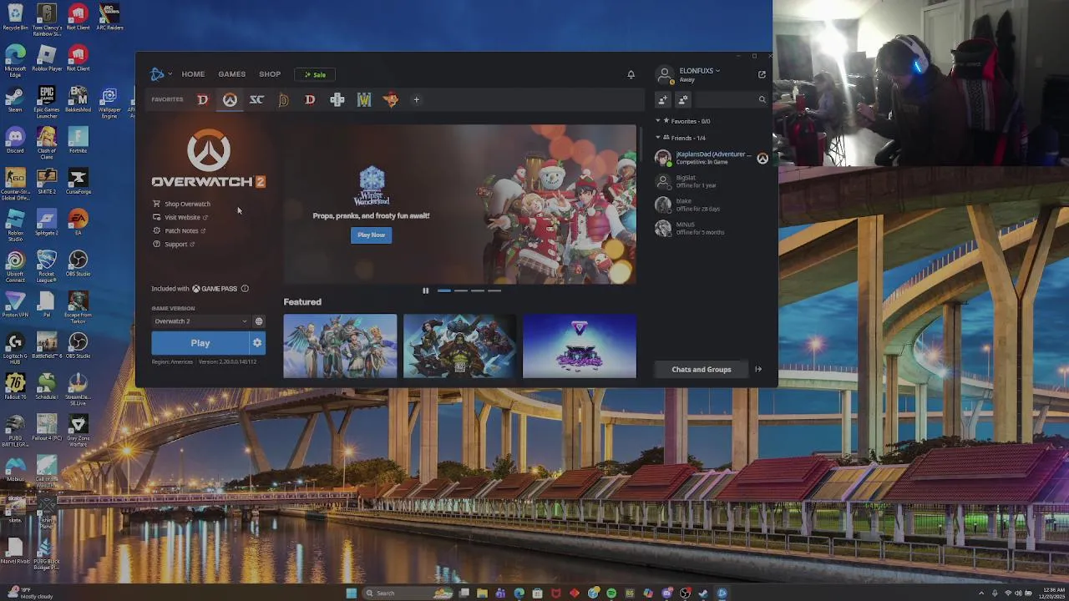Open the GAMES tab

tap(231, 74)
